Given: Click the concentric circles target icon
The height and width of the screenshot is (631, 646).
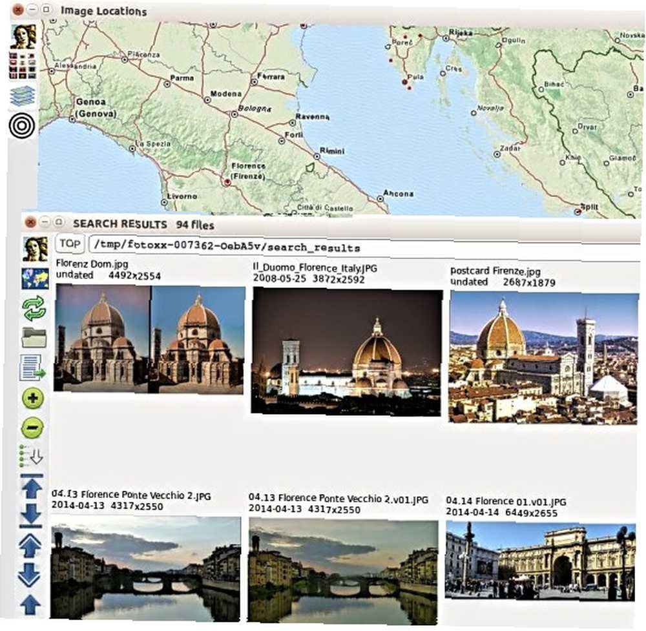Looking at the screenshot, I should (x=22, y=126).
